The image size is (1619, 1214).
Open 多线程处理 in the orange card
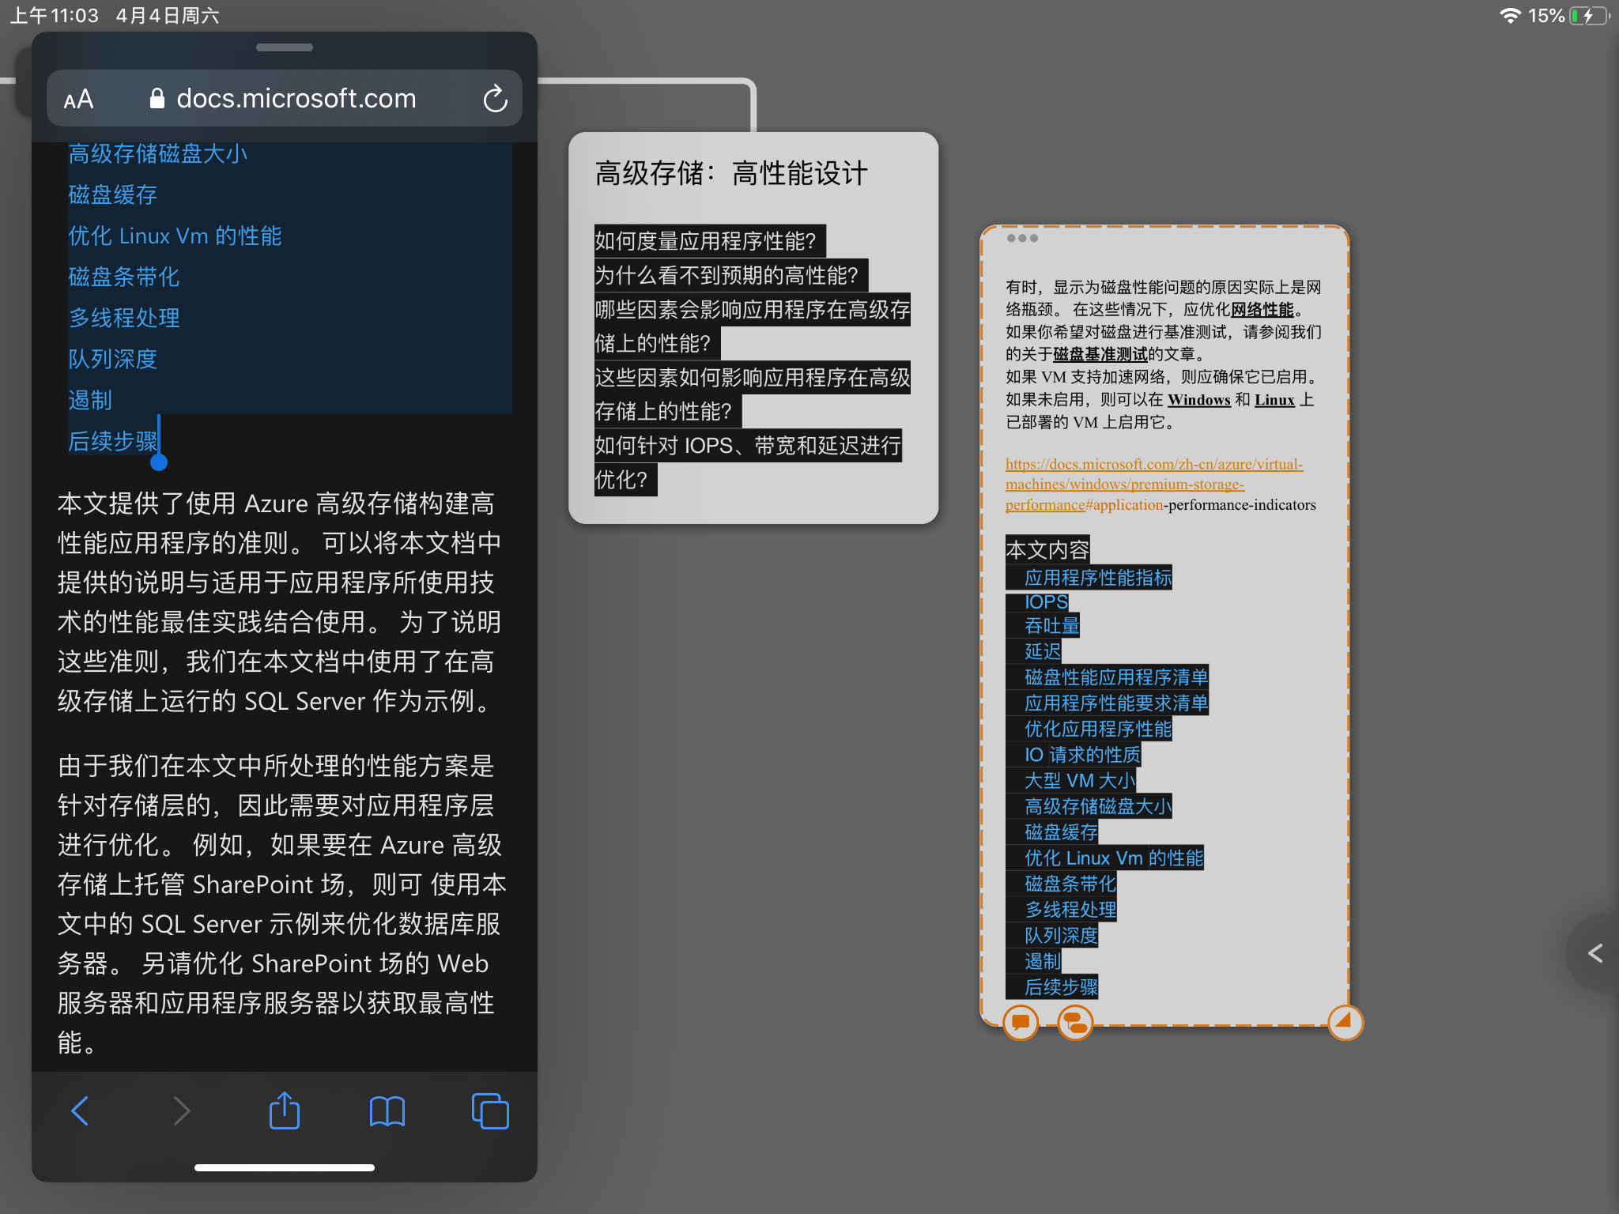point(1070,910)
